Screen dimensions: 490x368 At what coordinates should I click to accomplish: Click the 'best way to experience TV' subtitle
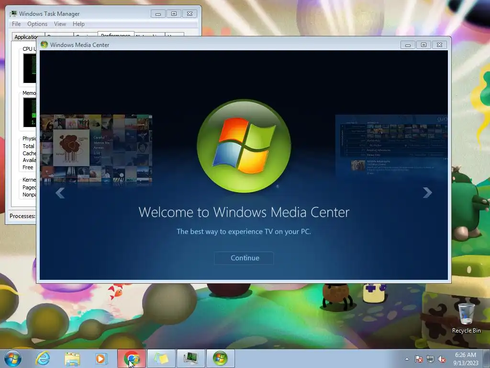pyautogui.click(x=244, y=231)
